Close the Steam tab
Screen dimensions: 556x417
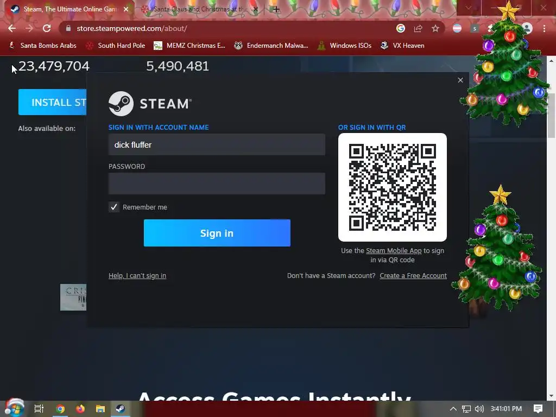[x=126, y=9]
